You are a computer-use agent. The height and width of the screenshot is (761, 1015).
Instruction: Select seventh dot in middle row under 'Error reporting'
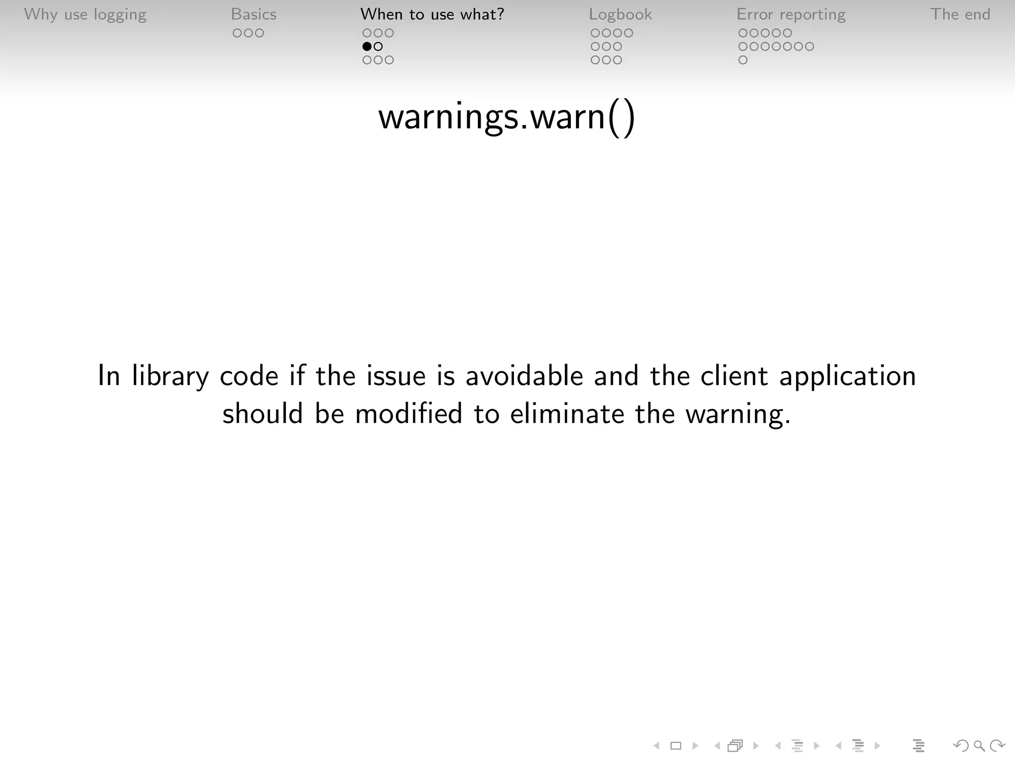(809, 47)
